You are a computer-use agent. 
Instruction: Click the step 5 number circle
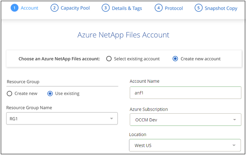pos(198,8)
